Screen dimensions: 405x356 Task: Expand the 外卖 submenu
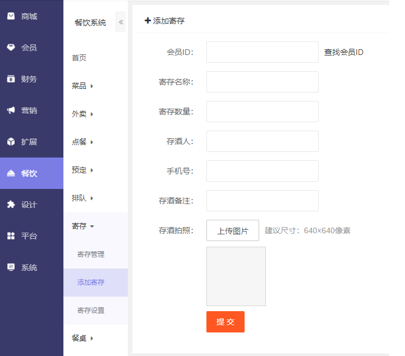(82, 114)
